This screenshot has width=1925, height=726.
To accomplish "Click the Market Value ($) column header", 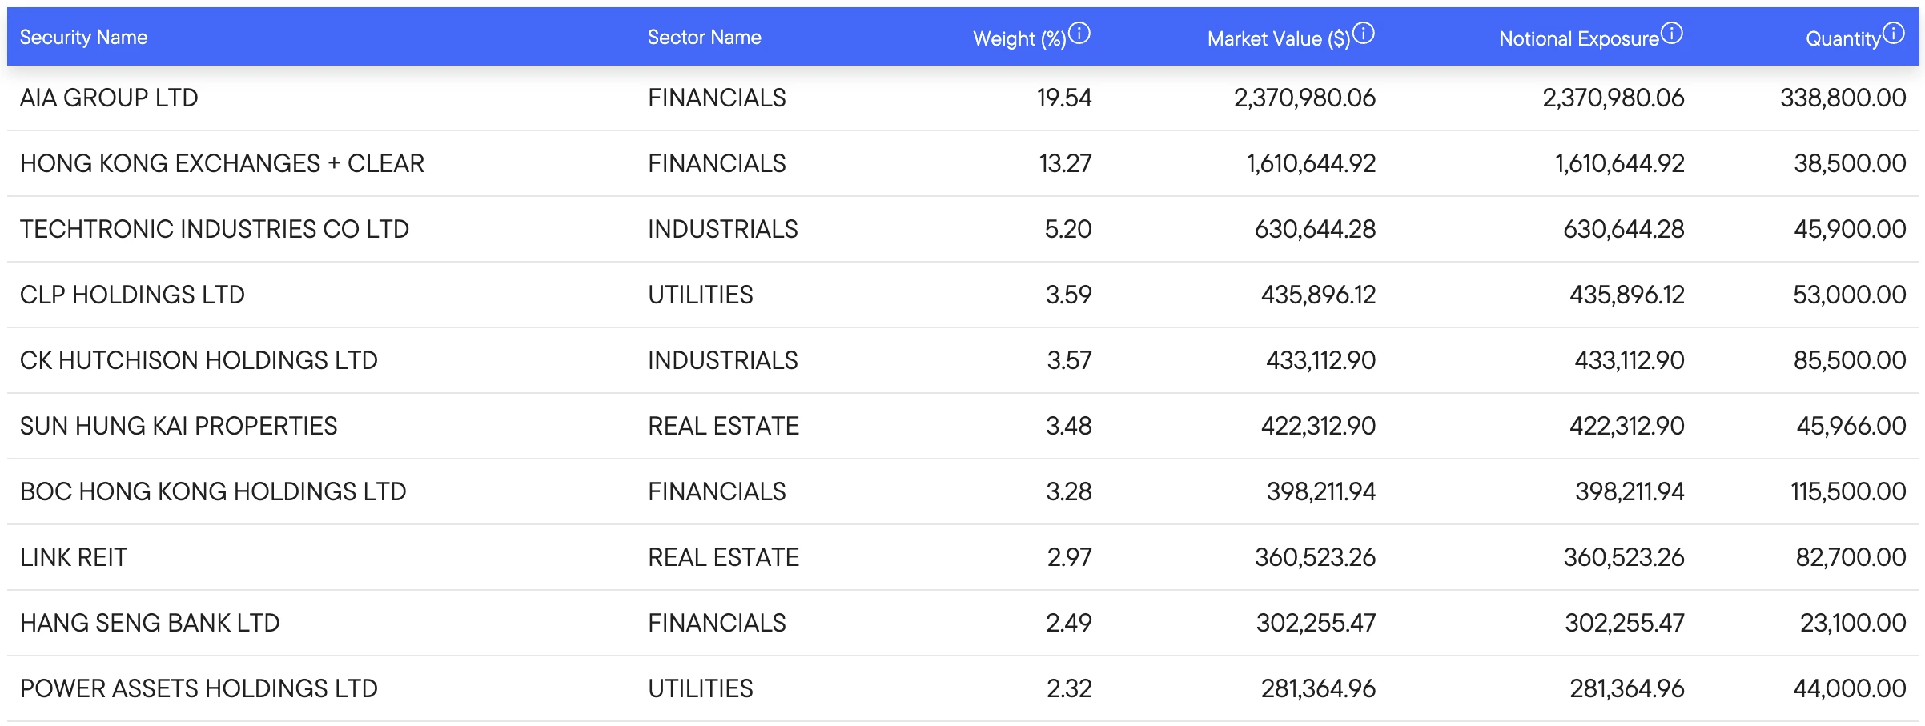I will click(x=1278, y=38).
